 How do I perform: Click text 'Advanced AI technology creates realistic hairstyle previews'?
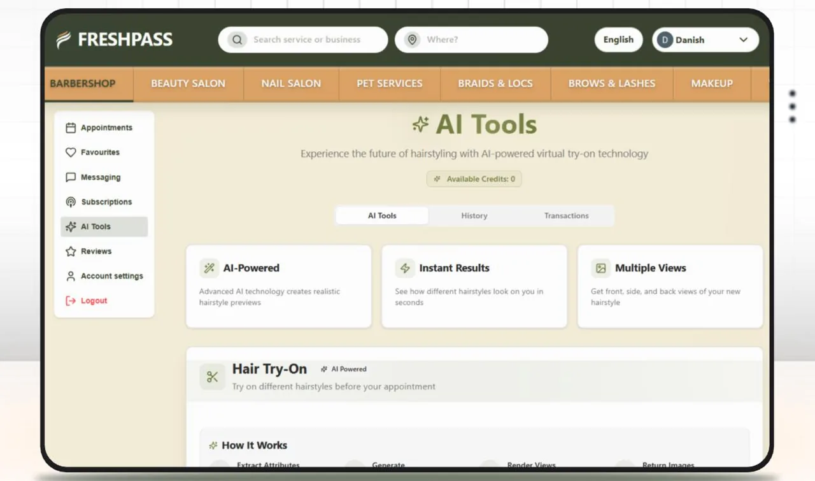pos(269,297)
